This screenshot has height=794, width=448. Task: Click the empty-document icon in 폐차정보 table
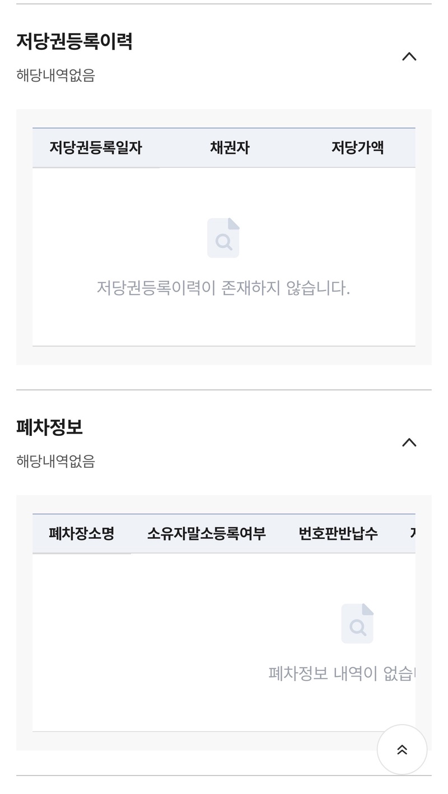pos(357,623)
